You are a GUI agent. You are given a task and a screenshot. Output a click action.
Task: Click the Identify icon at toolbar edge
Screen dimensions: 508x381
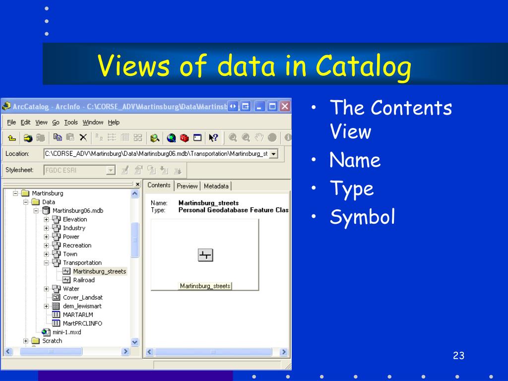pos(288,137)
